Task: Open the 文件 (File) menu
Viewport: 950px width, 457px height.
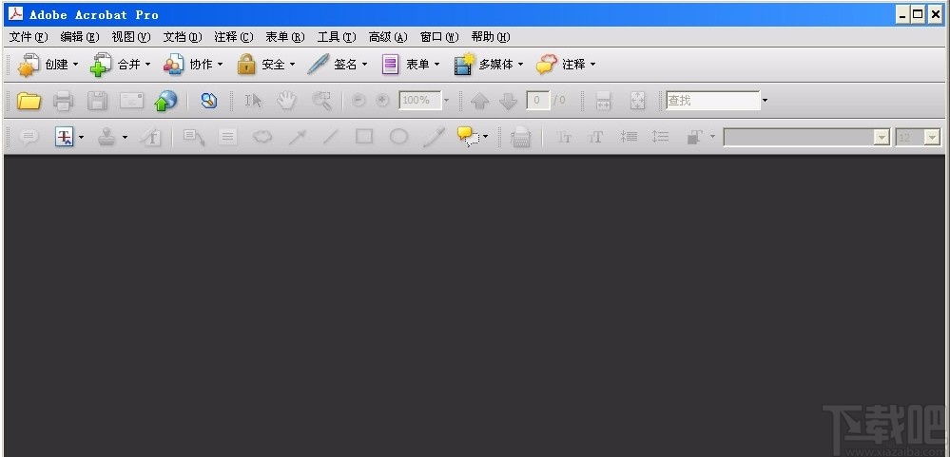Action: click(29, 37)
